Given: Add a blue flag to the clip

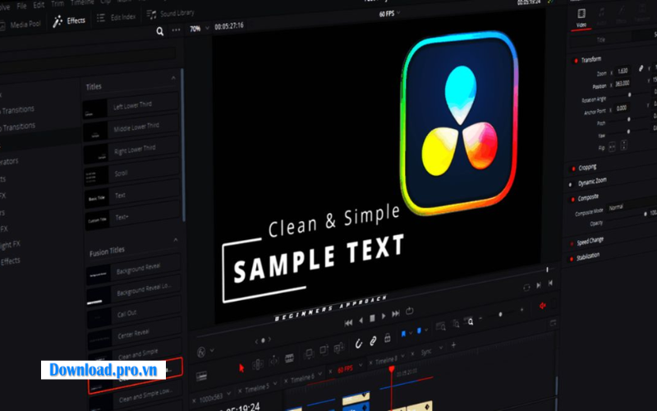Looking at the screenshot, I should [403, 334].
